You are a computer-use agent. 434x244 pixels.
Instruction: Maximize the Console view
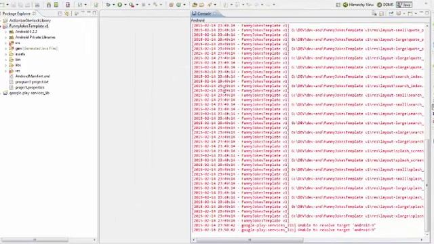pyautogui.click(x=427, y=13)
